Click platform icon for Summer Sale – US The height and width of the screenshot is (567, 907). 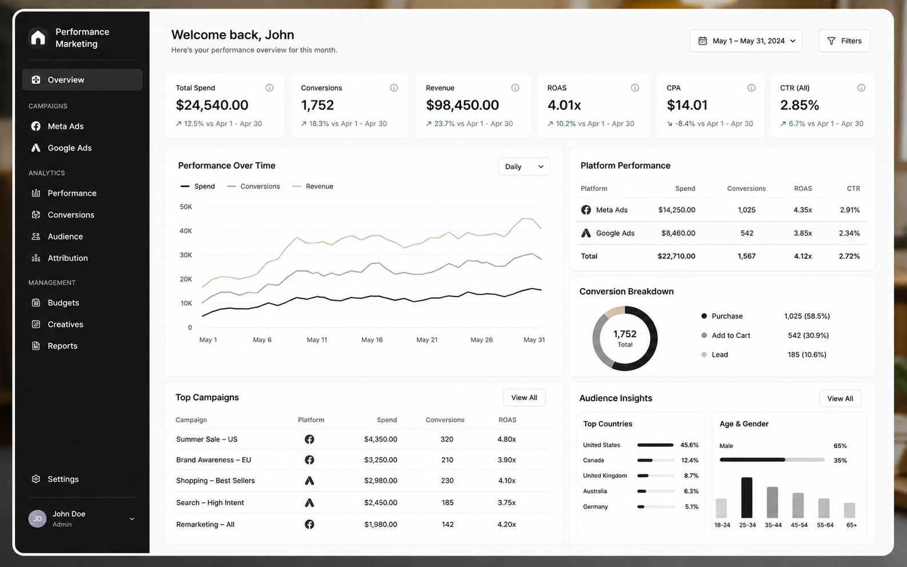click(x=309, y=440)
